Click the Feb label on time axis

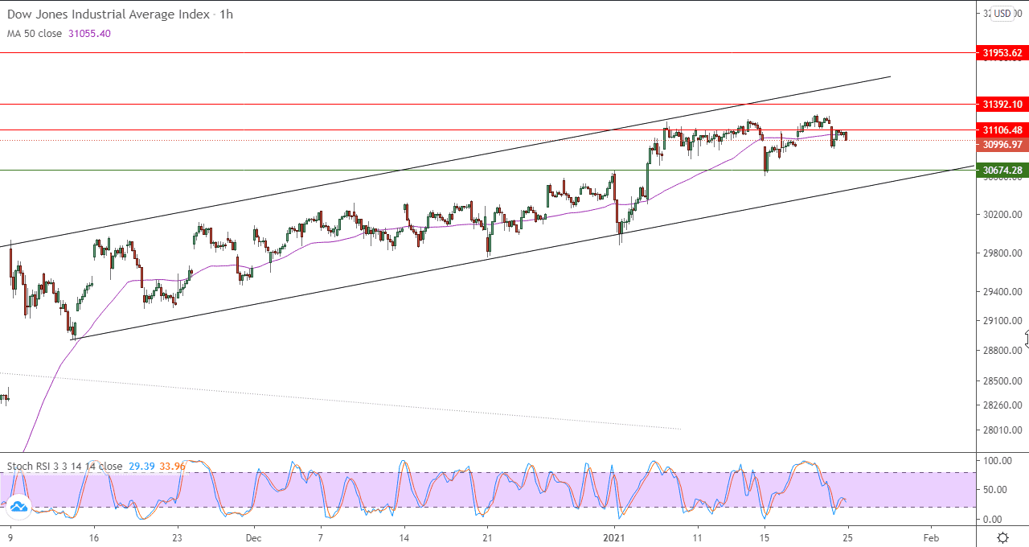click(x=931, y=537)
